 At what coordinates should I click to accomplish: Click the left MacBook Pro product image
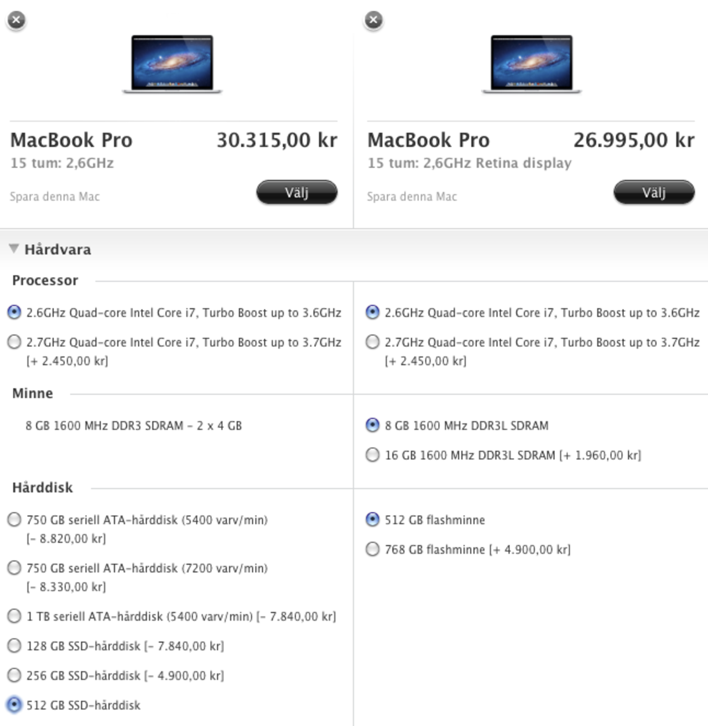tap(171, 64)
